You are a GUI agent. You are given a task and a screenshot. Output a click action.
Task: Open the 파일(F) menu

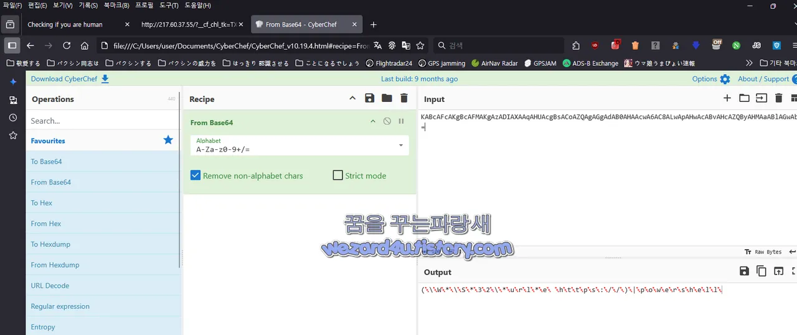click(x=12, y=6)
